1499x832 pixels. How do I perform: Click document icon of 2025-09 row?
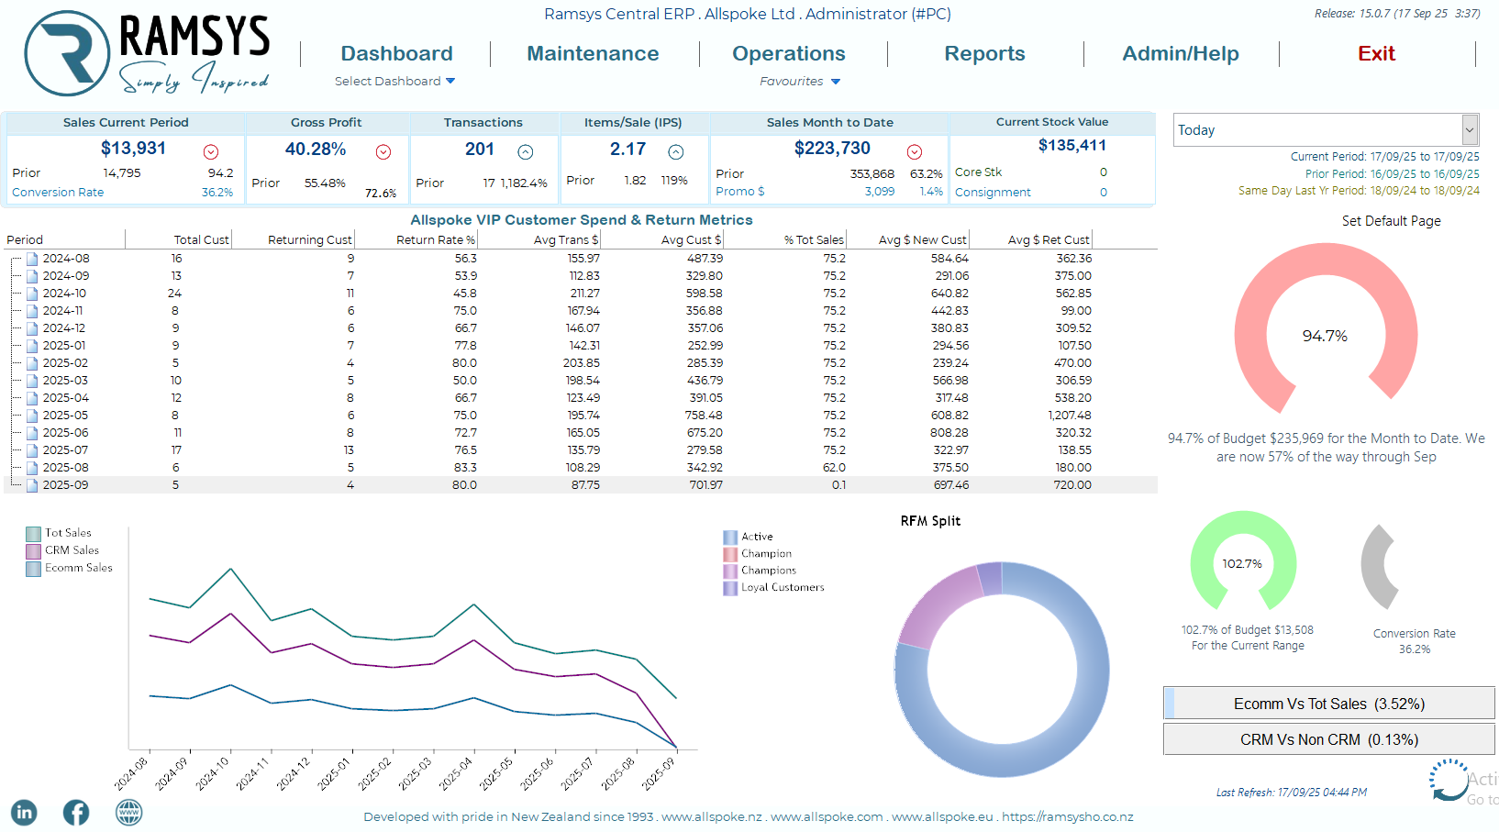[32, 485]
